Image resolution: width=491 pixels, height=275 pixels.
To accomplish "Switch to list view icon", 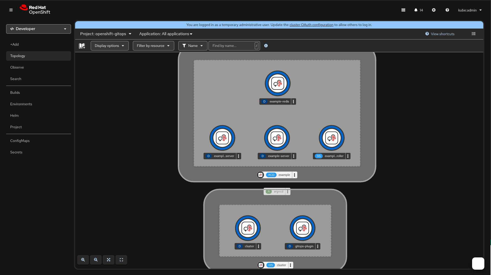I will click(x=474, y=34).
